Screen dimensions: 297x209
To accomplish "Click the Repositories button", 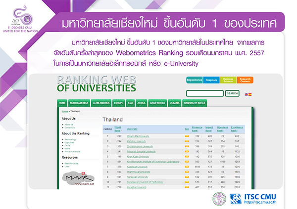I will pyautogui.click(x=195, y=80).
